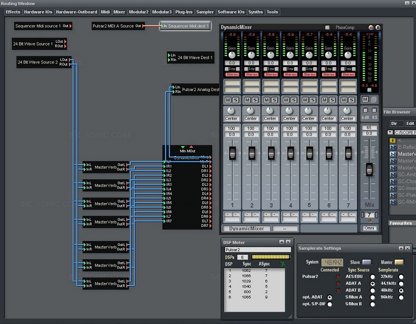This screenshot has width=416, height=324.
Task: Select SC-RMX preset file in File Browser
Action: (403, 202)
